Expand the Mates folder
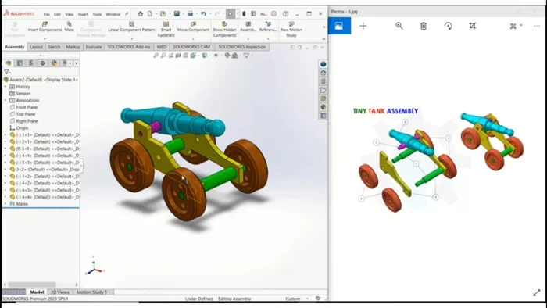The height and width of the screenshot is (308, 547). pos(5,204)
